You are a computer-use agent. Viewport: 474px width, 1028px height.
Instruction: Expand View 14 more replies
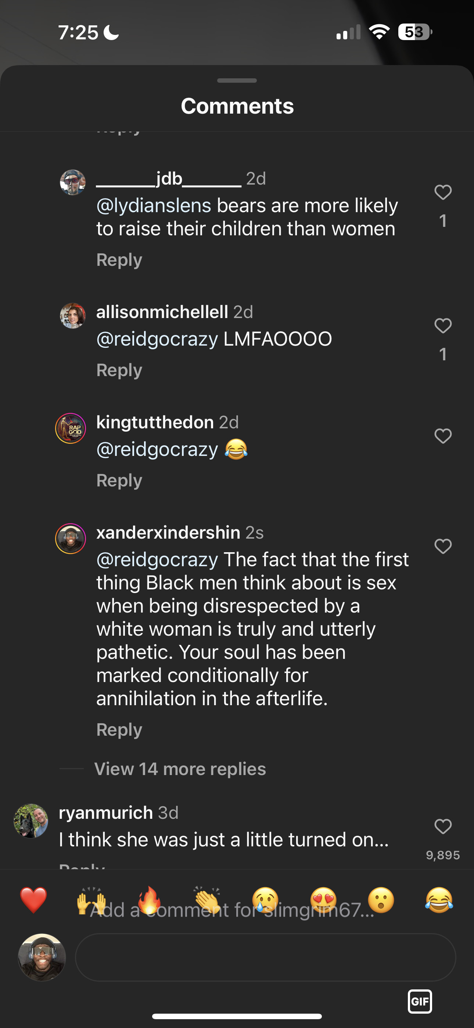180,769
